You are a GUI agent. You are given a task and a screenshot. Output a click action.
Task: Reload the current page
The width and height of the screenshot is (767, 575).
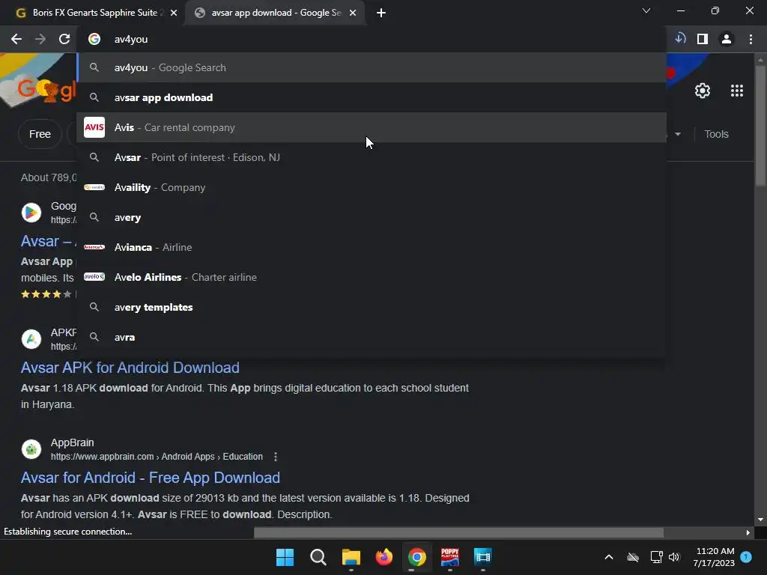pos(64,39)
